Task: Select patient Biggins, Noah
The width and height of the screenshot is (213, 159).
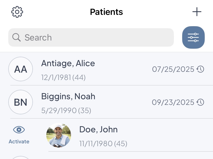Action: [68, 96]
